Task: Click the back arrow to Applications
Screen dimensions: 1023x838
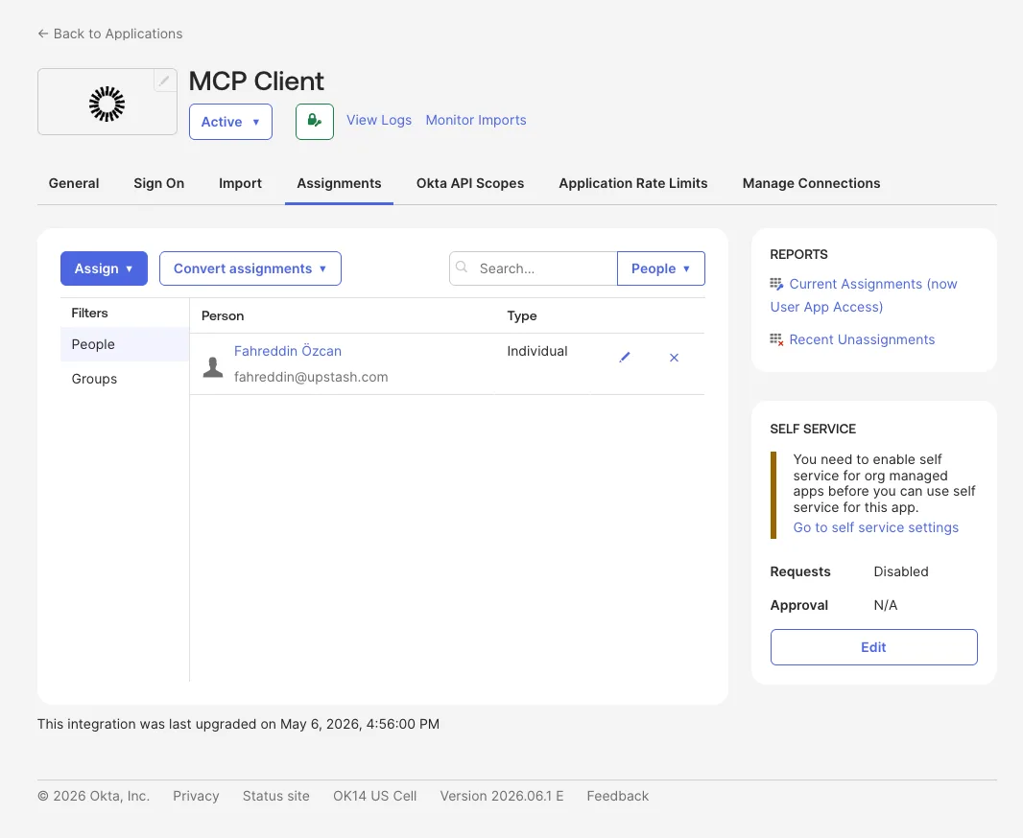Action: point(43,34)
